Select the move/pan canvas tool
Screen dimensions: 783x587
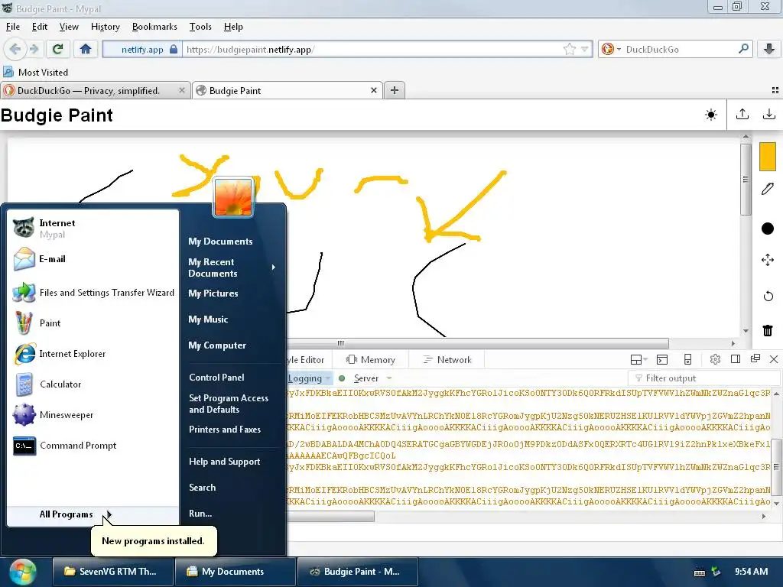coord(768,260)
